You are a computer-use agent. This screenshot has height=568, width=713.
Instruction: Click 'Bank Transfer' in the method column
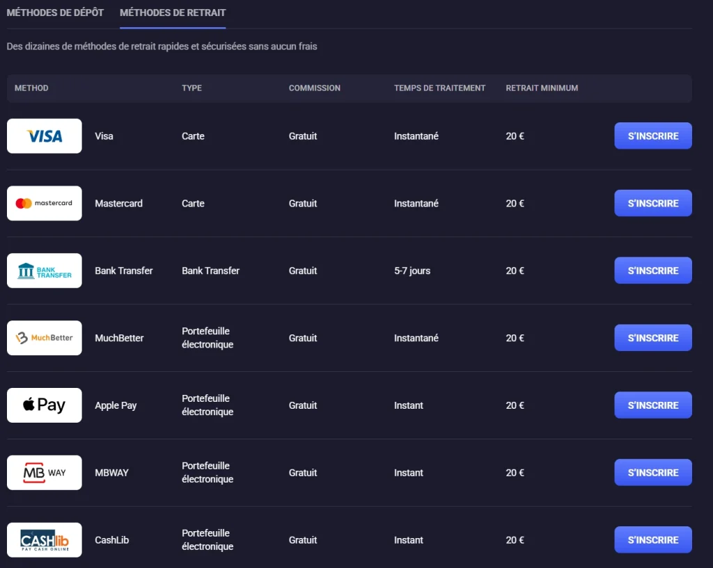point(124,270)
